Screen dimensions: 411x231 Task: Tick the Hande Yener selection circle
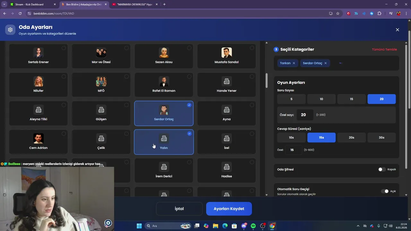point(252,76)
